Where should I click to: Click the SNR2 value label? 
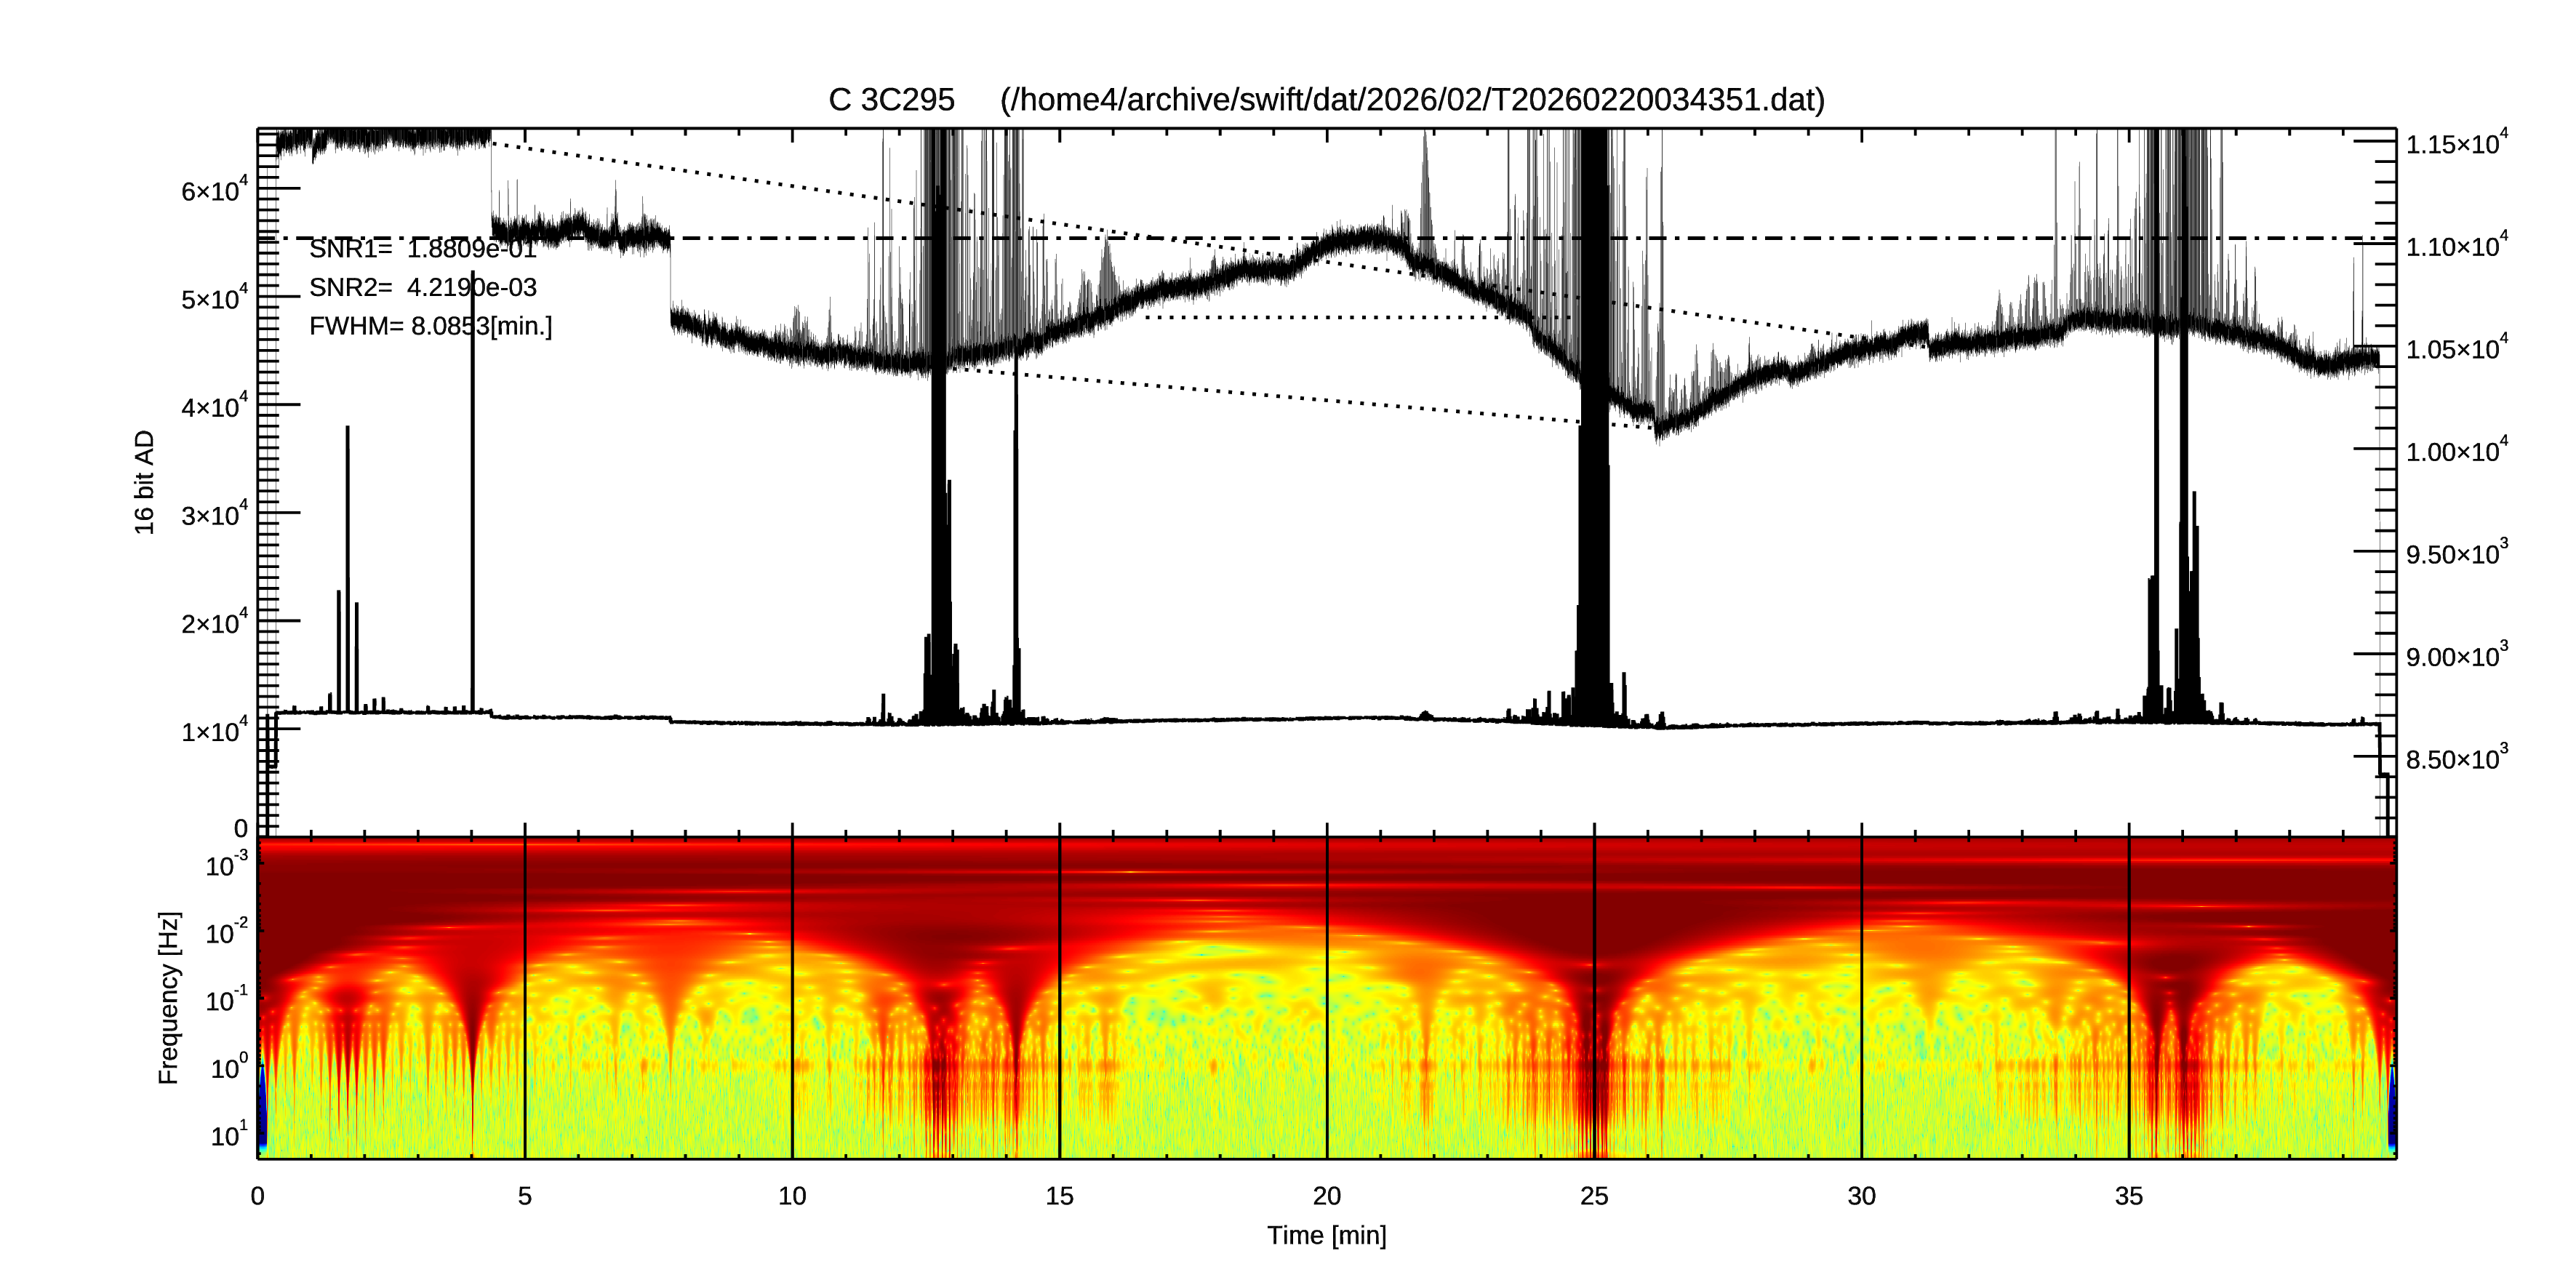pos(423,288)
